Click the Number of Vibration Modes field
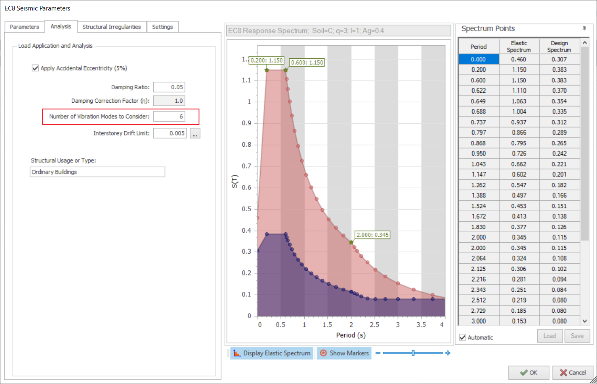The width and height of the screenshot is (597, 384). click(x=169, y=117)
